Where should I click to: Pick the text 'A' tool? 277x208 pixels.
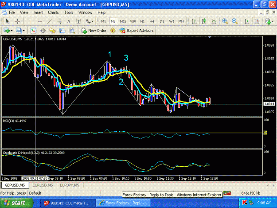tap(69, 21)
